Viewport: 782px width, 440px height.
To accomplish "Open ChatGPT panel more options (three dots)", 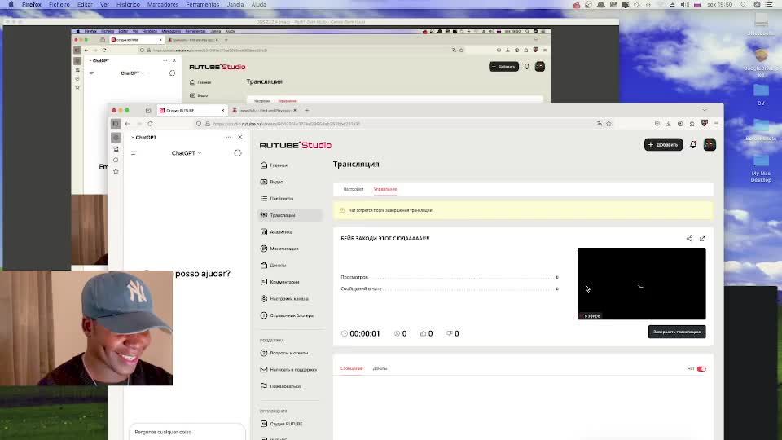I will click(228, 137).
